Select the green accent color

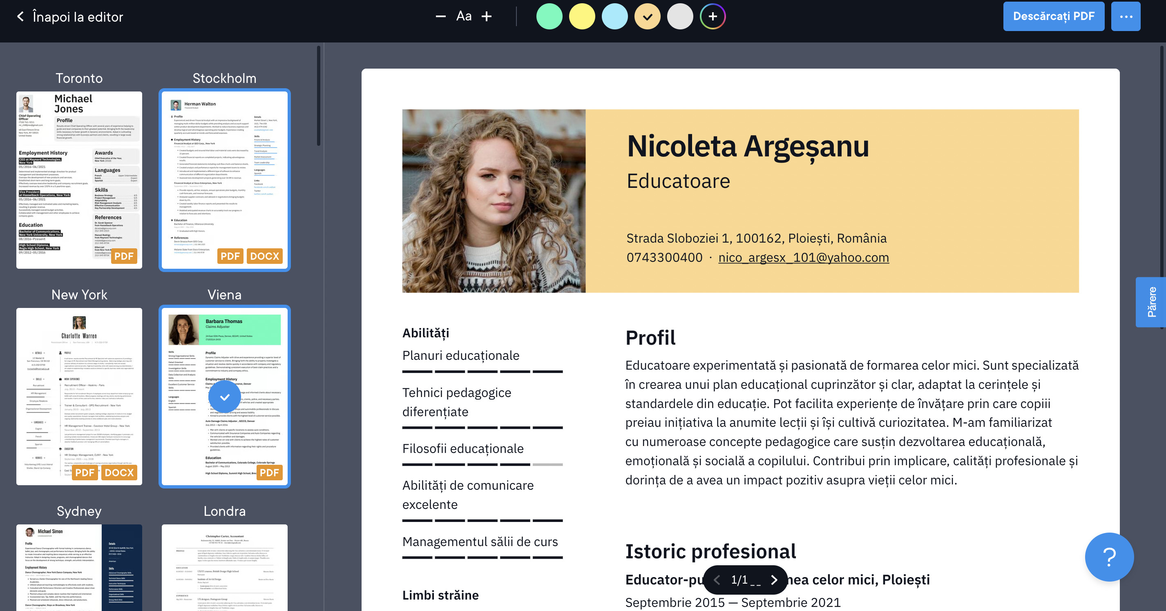pos(549,17)
